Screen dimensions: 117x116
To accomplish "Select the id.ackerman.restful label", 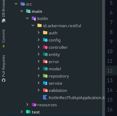I will tap(62, 26).
